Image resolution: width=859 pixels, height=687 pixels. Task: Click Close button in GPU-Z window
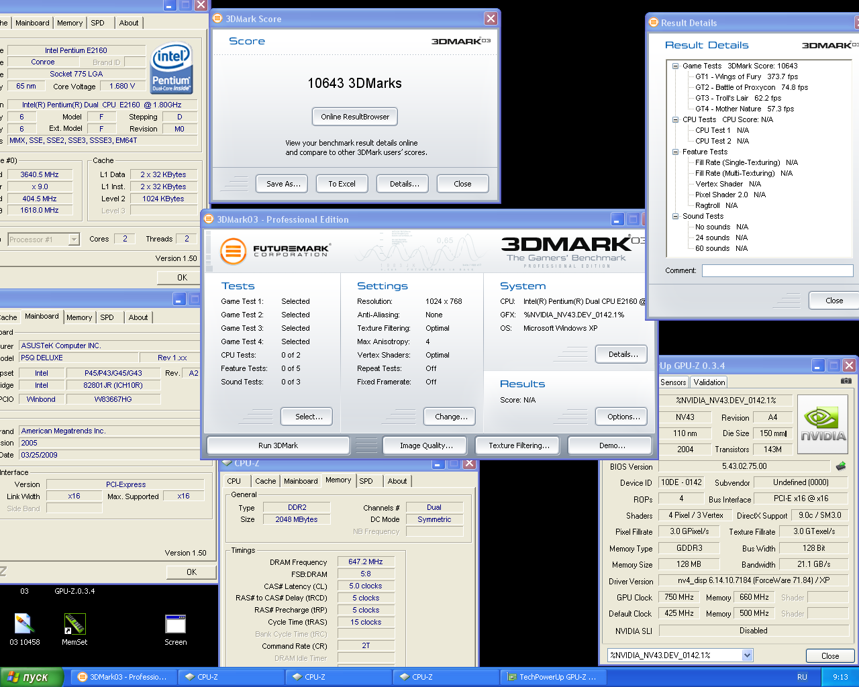coord(830,656)
